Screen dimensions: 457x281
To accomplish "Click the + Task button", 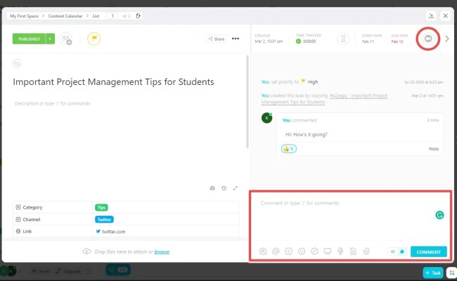I will click(x=433, y=273).
